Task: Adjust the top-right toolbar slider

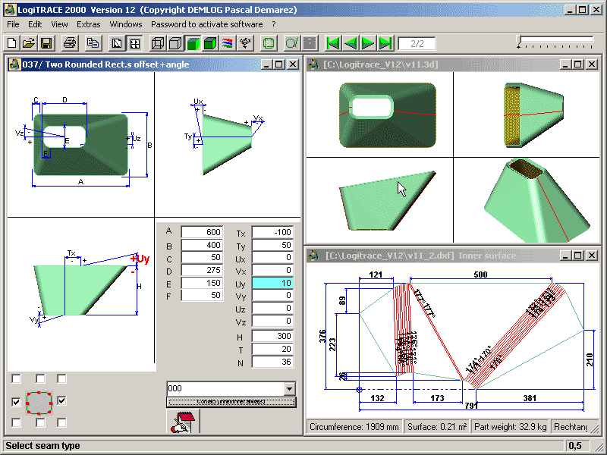Action: pyautogui.click(x=555, y=42)
